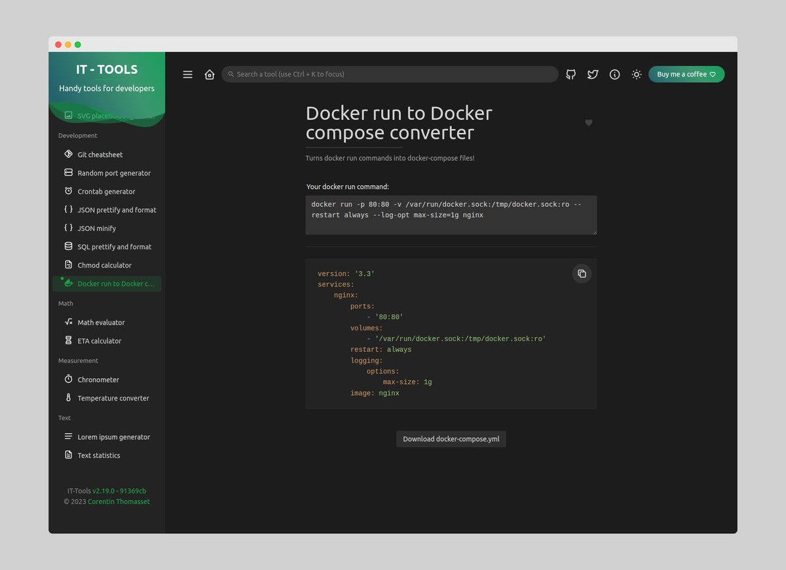786x570 pixels.
Task: Copy the docker-compose output to clipboard
Action: coord(582,274)
